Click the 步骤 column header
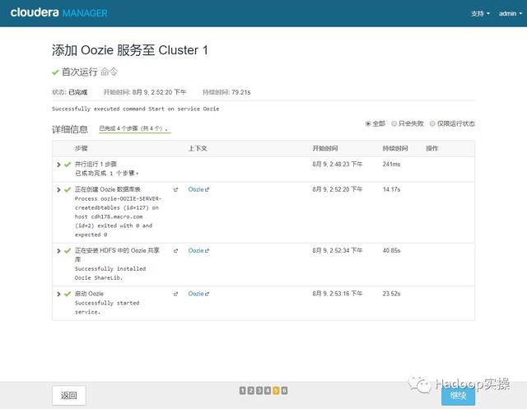 (81, 148)
